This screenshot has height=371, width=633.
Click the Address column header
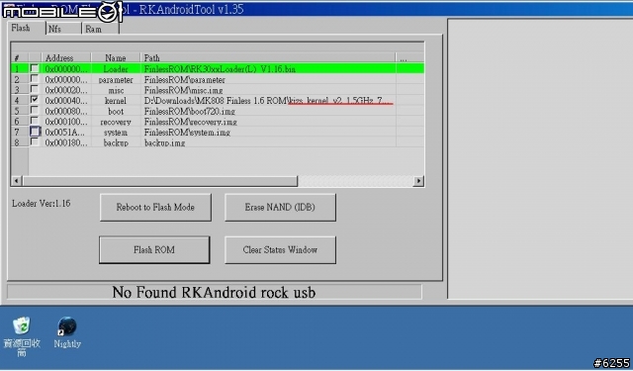coord(66,57)
